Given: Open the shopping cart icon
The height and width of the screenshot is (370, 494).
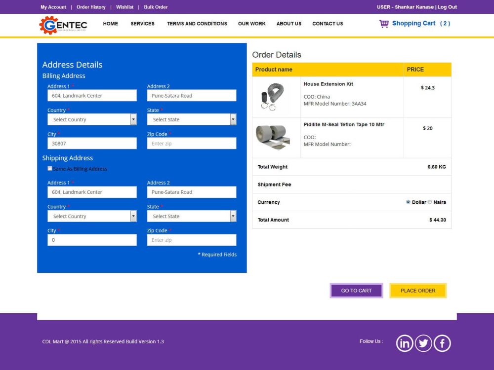Looking at the screenshot, I should (x=384, y=24).
